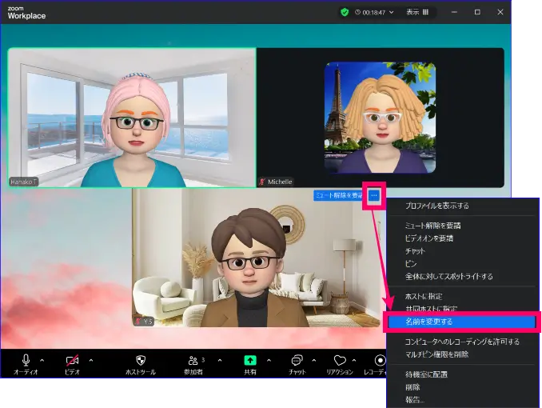Select マルチピン権限を削除 menu entry

437,354
